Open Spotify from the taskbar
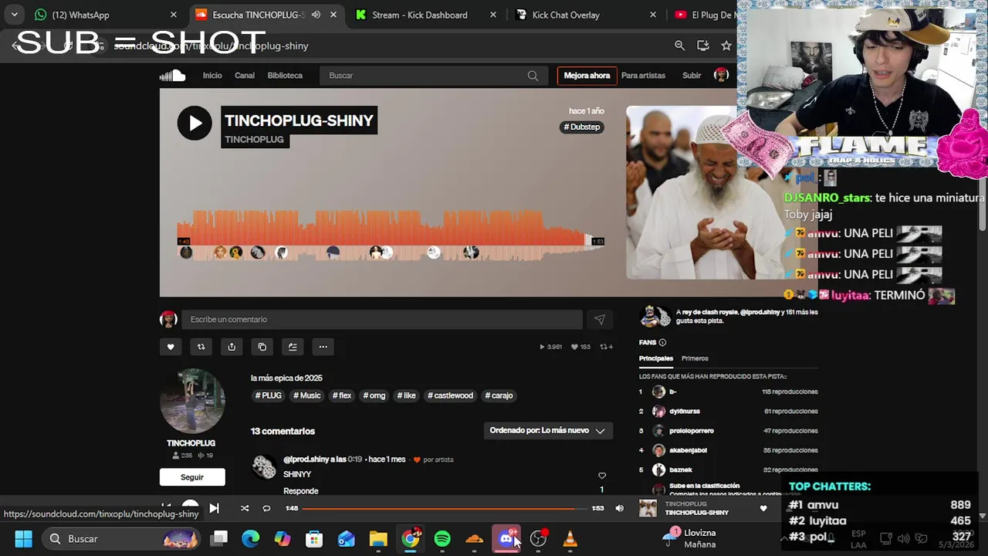This screenshot has width=988, height=556. (442, 538)
